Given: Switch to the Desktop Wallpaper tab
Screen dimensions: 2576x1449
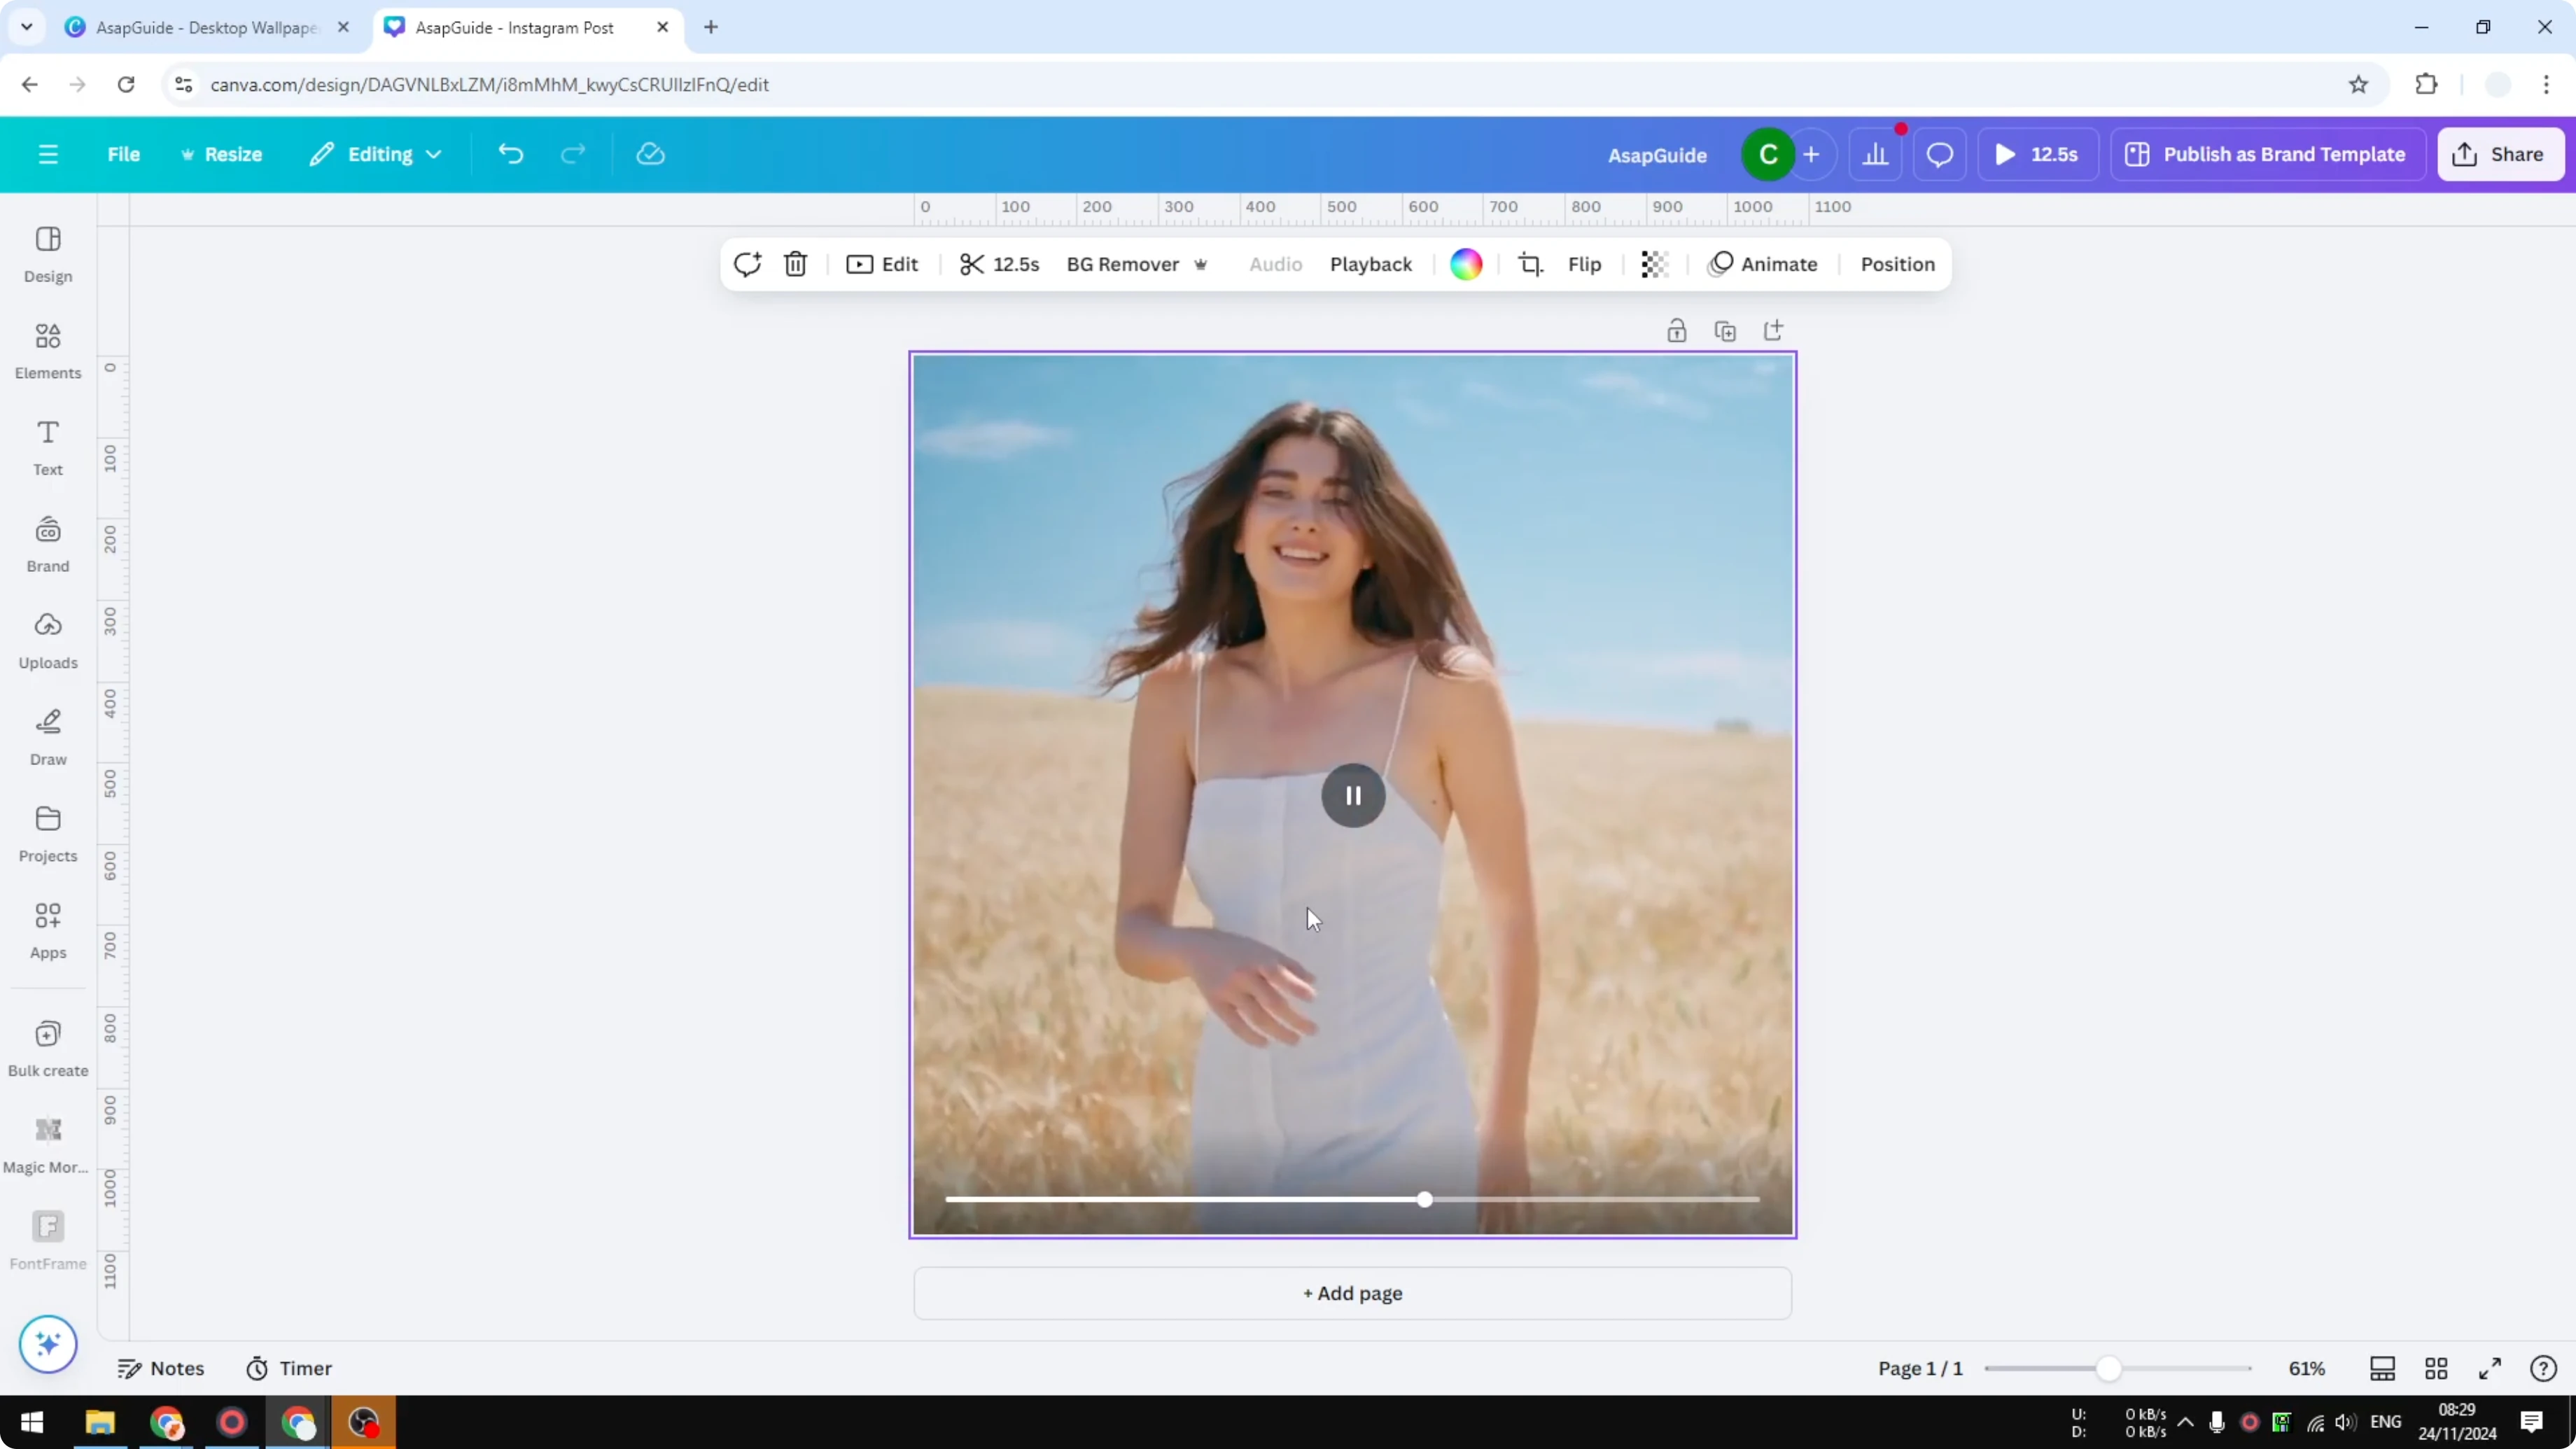Looking at the screenshot, I should tap(200, 27).
